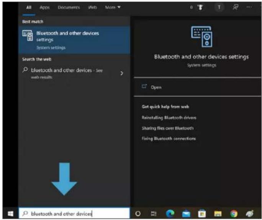Click the taskbar search input field

tap(74, 213)
